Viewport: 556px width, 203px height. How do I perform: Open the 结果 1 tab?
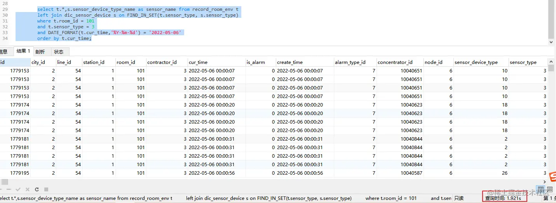coord(23,51)
